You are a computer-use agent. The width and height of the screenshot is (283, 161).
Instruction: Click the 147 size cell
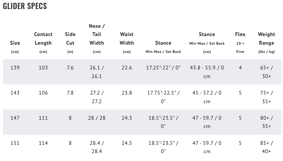tap(15, 118)
